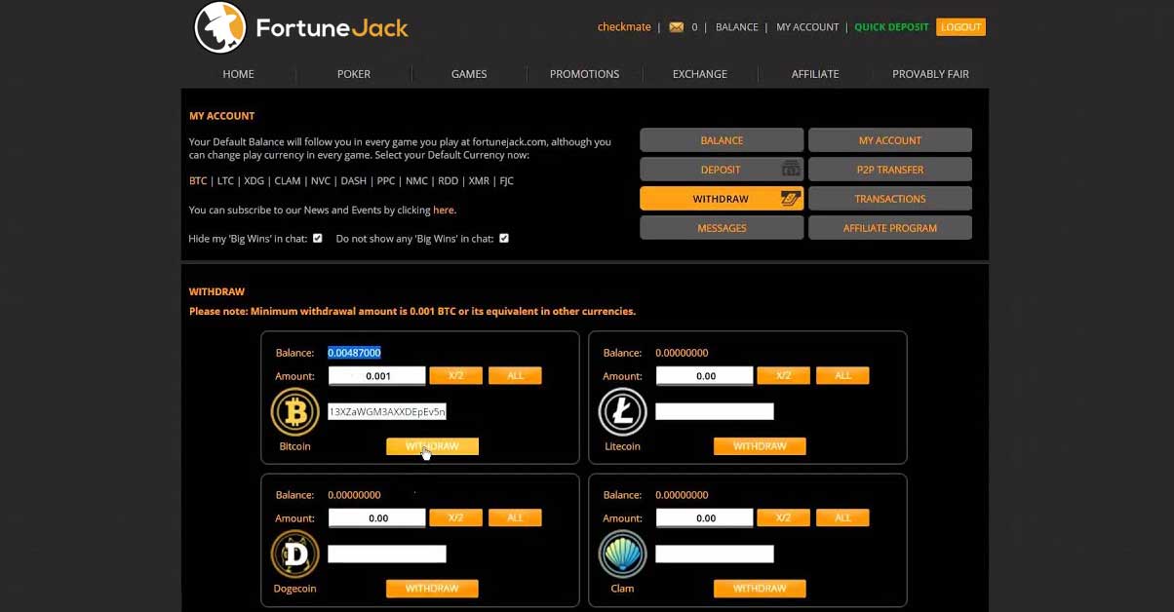Screen dimensions: 1174x612
Task: Set NMC as default currency
Action: click(x=416, y=181)
